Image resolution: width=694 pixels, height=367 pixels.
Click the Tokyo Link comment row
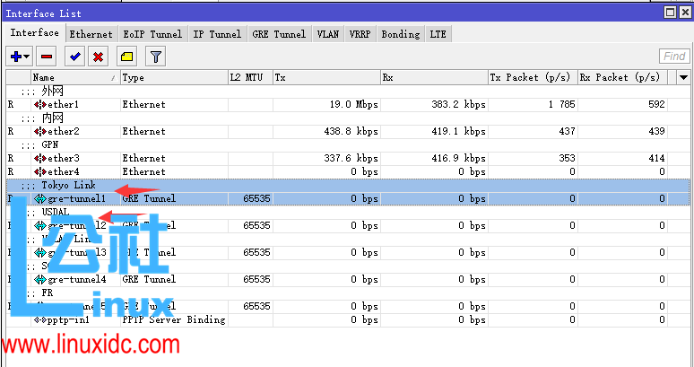[348, 185]
